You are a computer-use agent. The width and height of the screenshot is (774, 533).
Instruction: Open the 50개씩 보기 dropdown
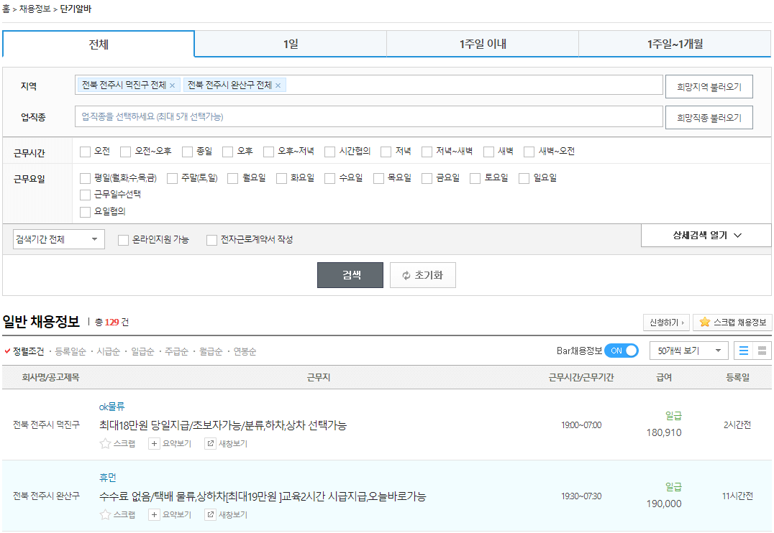(x=688, y=351)
